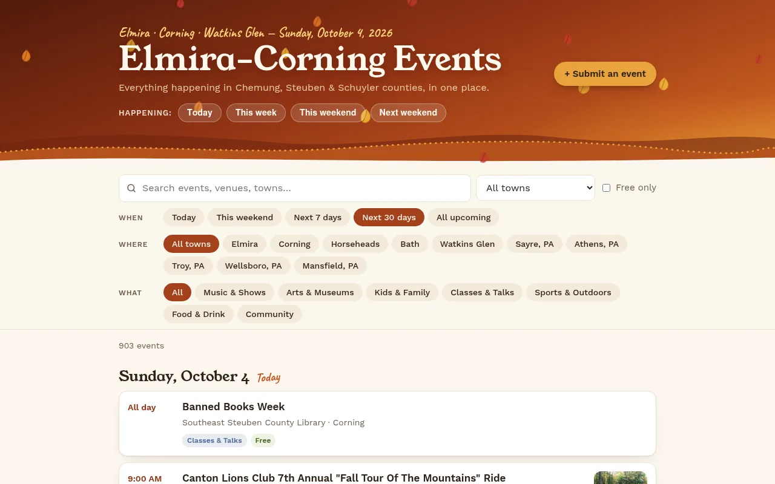Viewport: 775px width, 484px height.
Task: Filter by Kids & Family
Action: click(x=402, y=292)
